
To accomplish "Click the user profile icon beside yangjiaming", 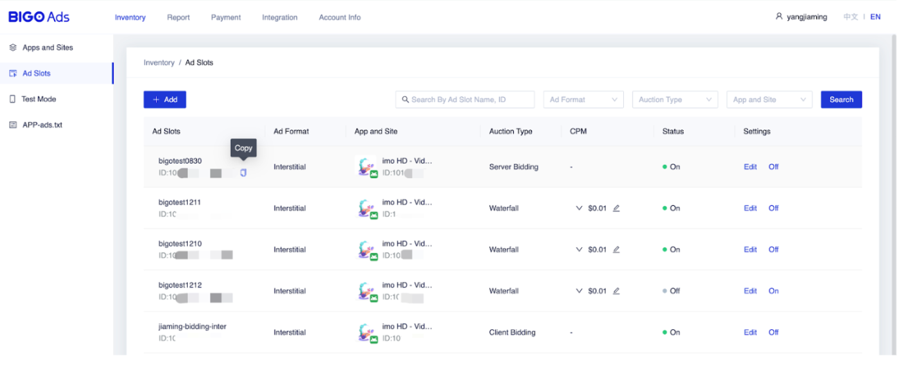I will [779, 17].
